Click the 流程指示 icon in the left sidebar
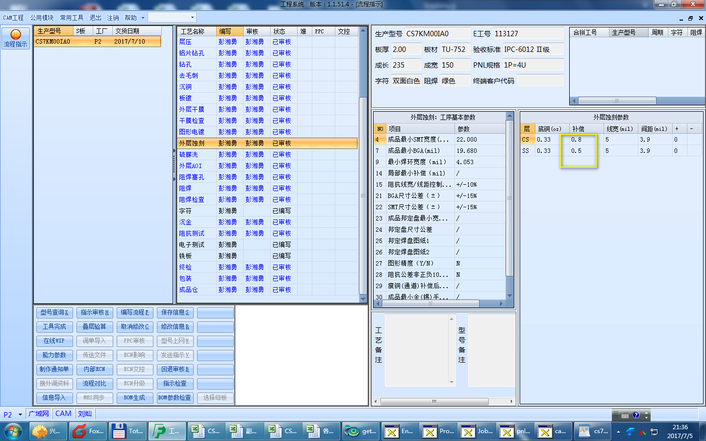The height and width of the screenshot is (441, 706). 16,38
